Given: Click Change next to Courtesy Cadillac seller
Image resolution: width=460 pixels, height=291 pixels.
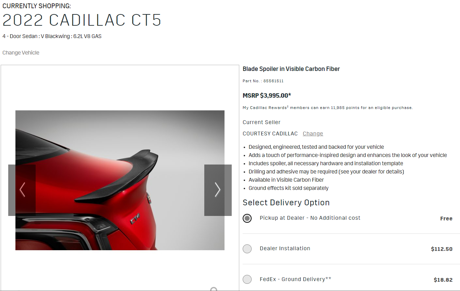Looking at the screenshot, I should [x=313, y=134].
